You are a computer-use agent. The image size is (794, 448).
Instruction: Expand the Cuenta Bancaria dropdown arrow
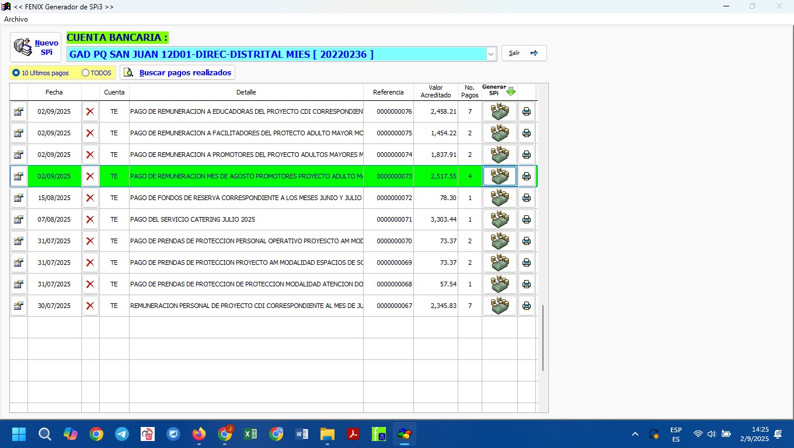pyautogui.click(x=490, y=54)
